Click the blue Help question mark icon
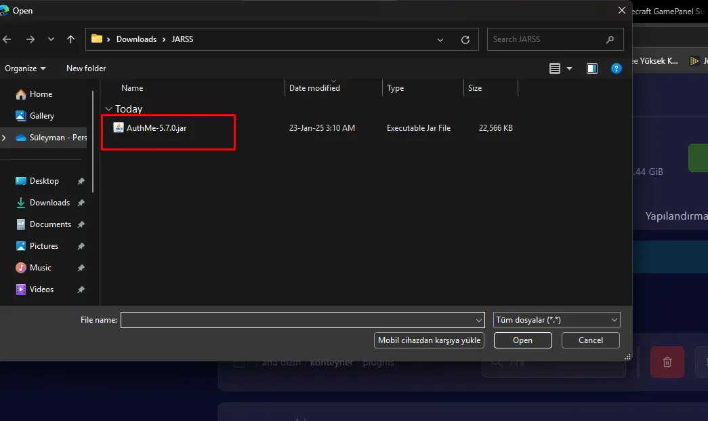The height and width of the screenshot is (421, 708). click(x=616, y=68)
